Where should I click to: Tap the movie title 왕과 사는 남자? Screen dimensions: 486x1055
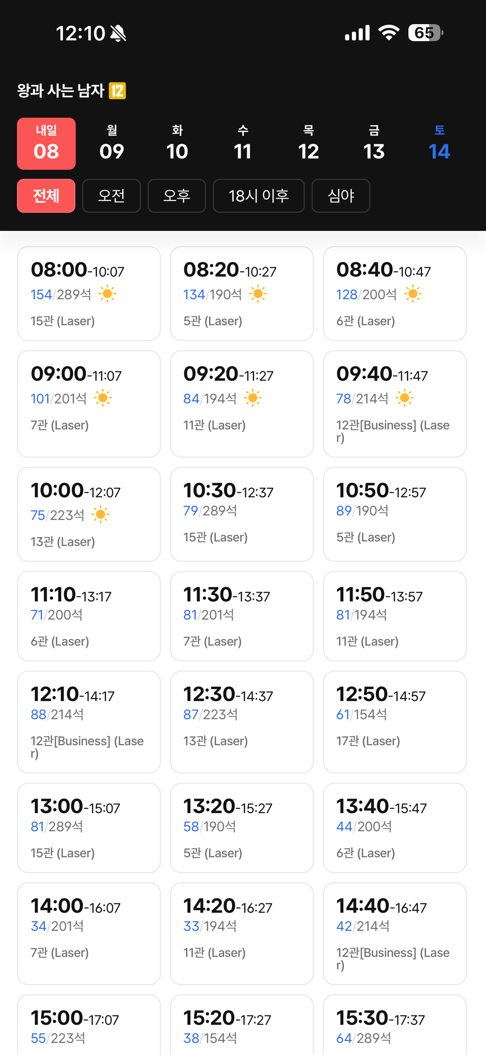click(61, 91)
